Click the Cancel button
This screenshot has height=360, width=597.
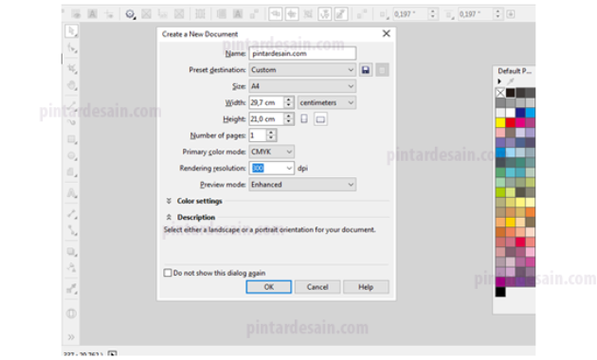pos(317,287)
